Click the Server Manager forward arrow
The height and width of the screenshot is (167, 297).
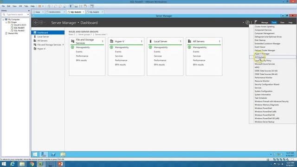(x=41, y=23)
